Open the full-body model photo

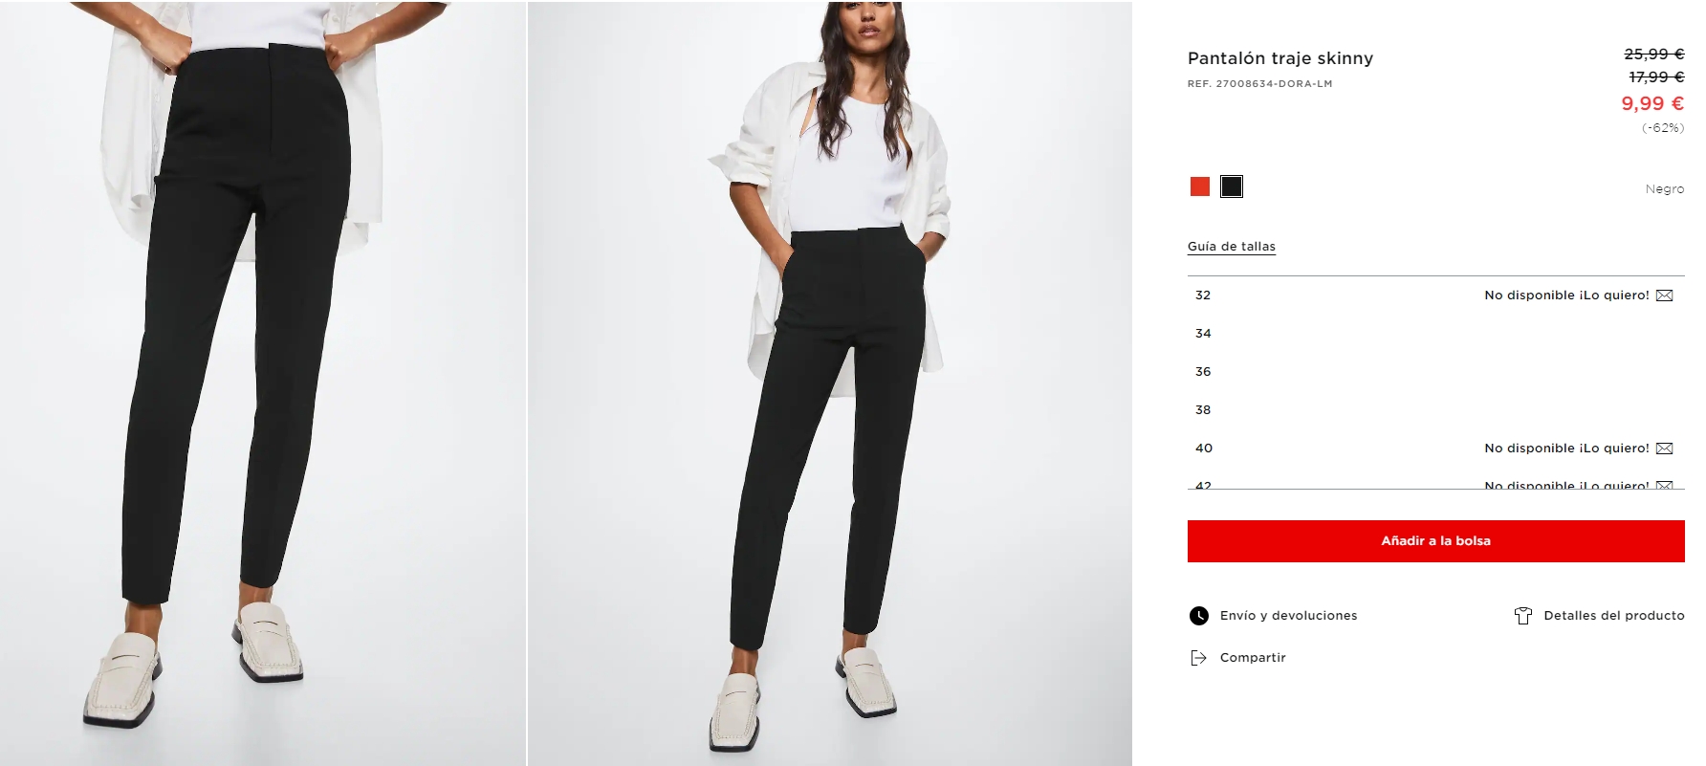coord(830,383)
